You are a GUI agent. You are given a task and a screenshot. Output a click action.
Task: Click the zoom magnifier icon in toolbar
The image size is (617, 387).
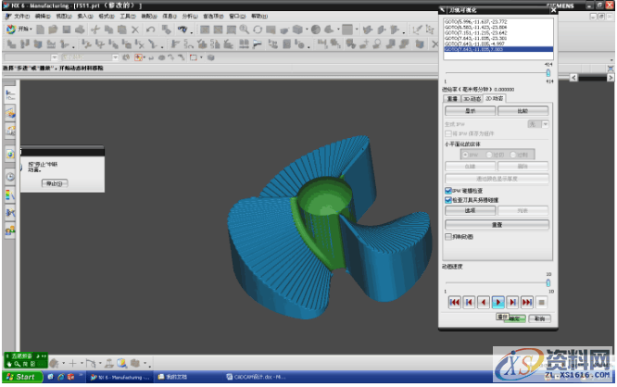point(244,30)
